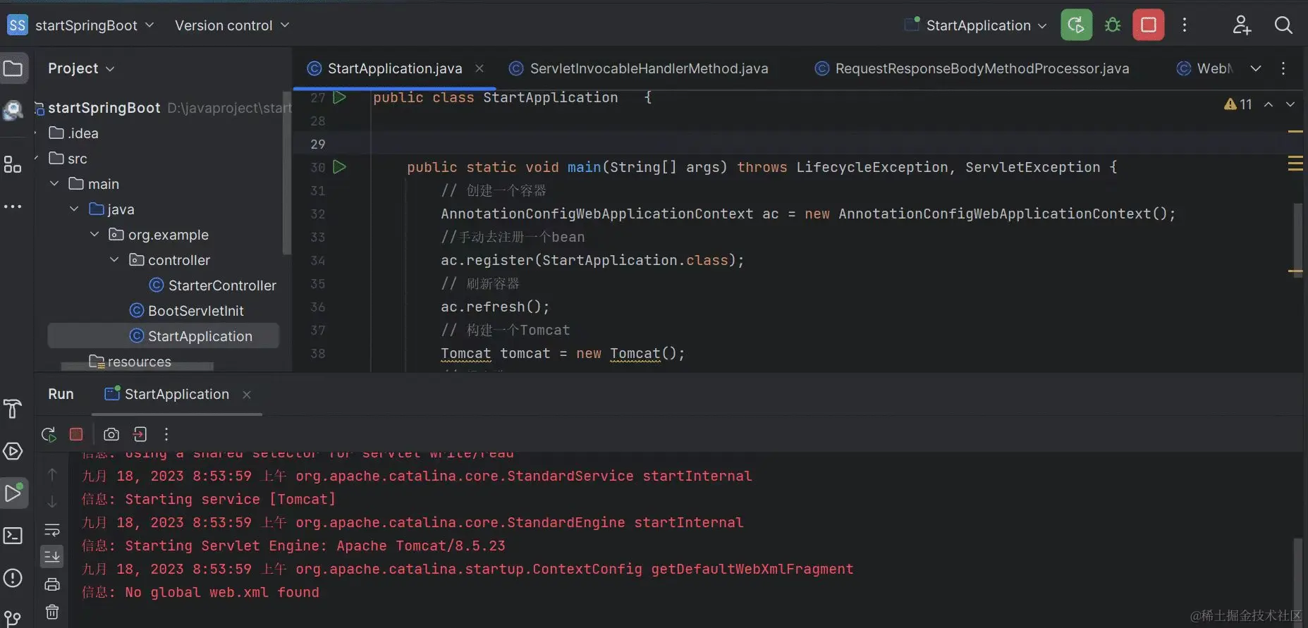1308x628 pixels.
Task: Select the resources folder in project tree
Action: coord(130,362)
